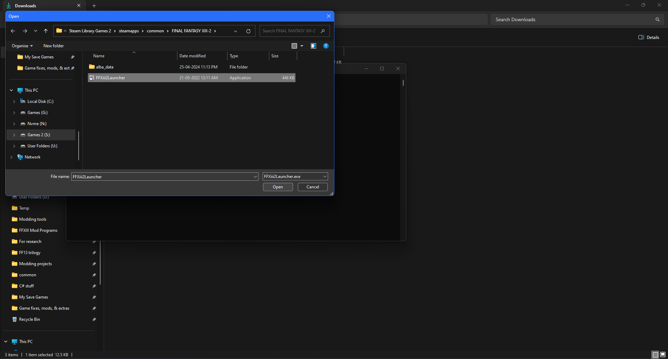The image size is (668, 359).
Task: Collapse This PC in Explorer sidebar
Action: pyautogui.click(x=6, y=342)
